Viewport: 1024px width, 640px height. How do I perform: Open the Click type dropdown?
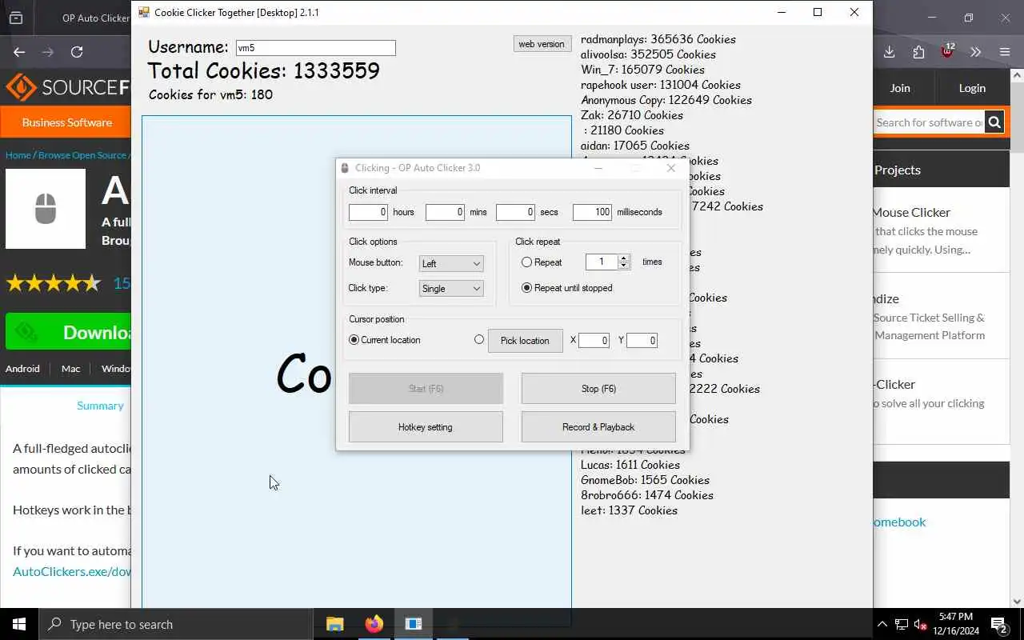(451, 288)
